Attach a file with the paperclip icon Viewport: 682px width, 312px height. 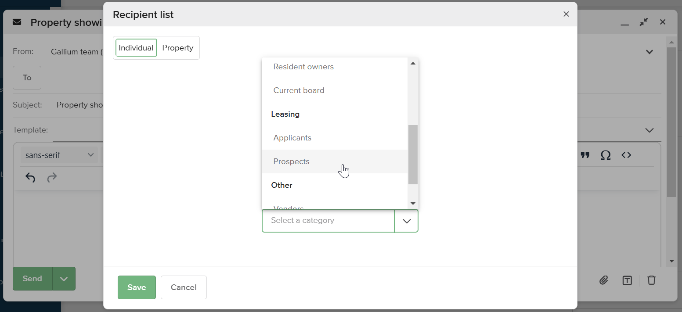tap(604, 280)
